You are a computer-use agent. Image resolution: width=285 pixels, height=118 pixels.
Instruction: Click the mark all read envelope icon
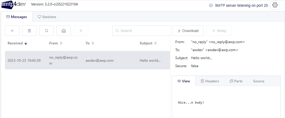tap(64, 31)
